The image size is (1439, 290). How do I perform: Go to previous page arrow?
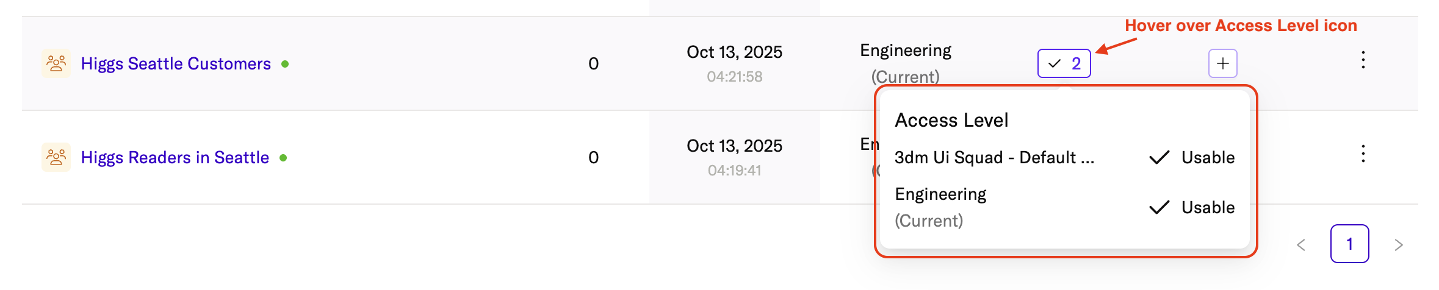1300,244
